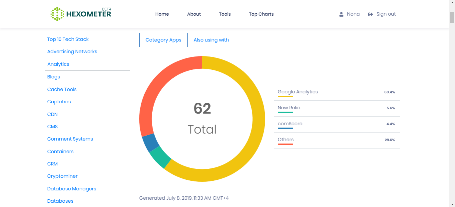The image size is (455, 207).
Task: Click the green New Relic legend swatch
Action: coord(285,112)
